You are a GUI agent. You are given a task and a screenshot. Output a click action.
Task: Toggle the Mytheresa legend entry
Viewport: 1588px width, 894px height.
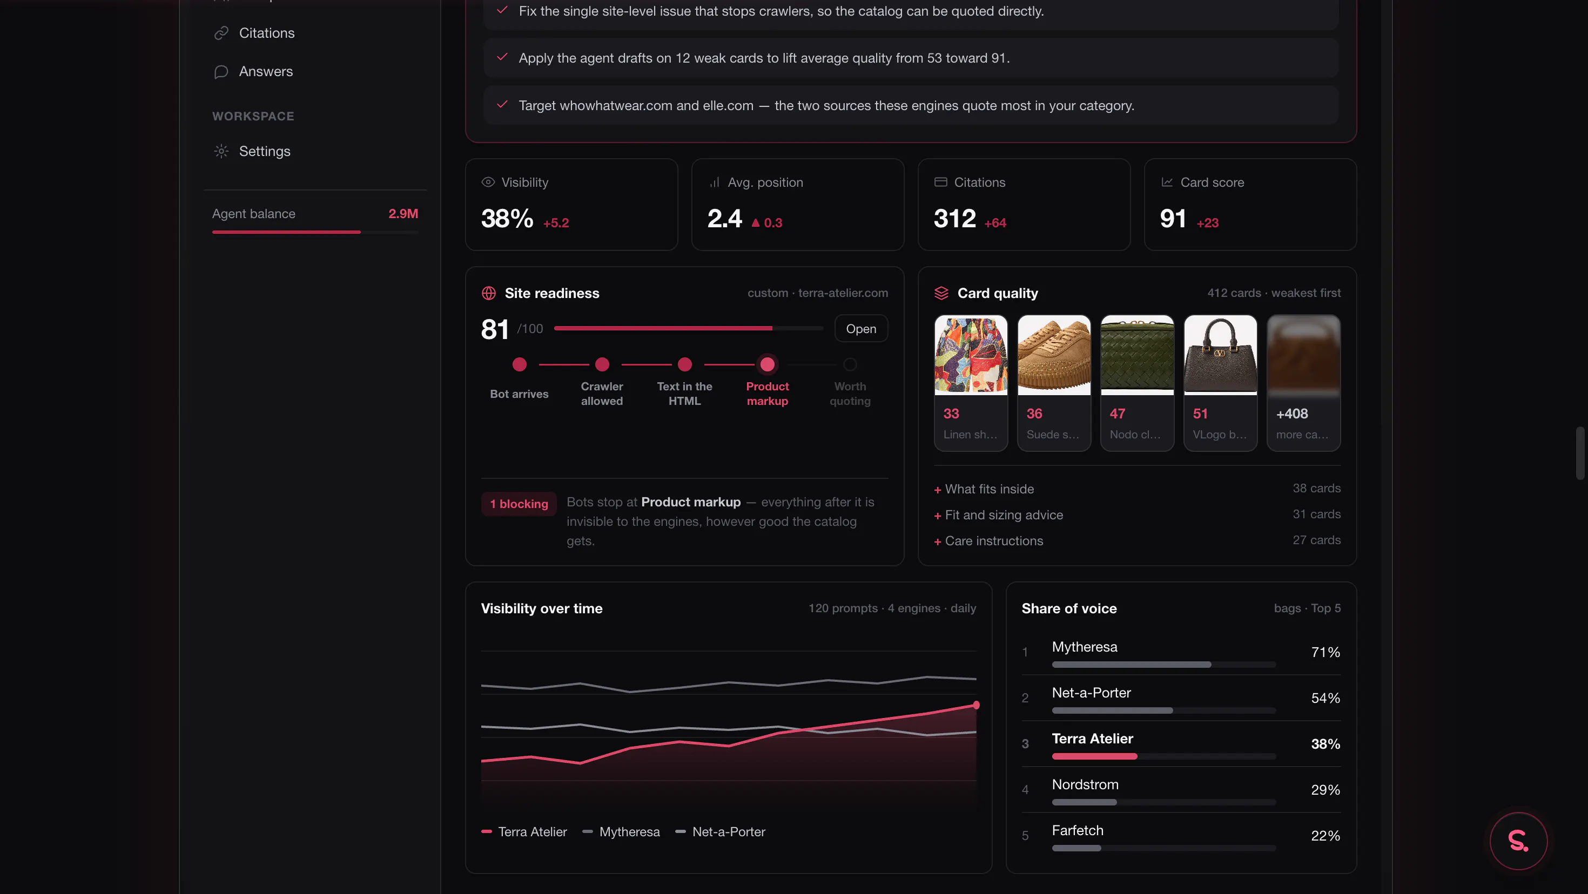click(x=621, y=832)
